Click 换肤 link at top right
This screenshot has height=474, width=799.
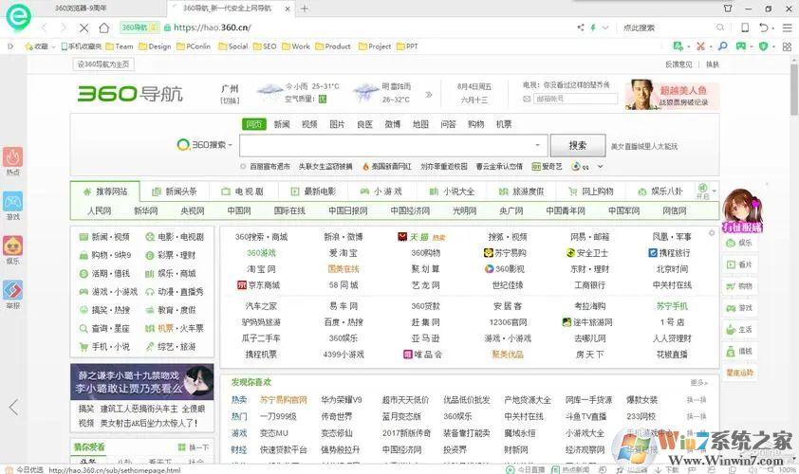coord(713,64)
